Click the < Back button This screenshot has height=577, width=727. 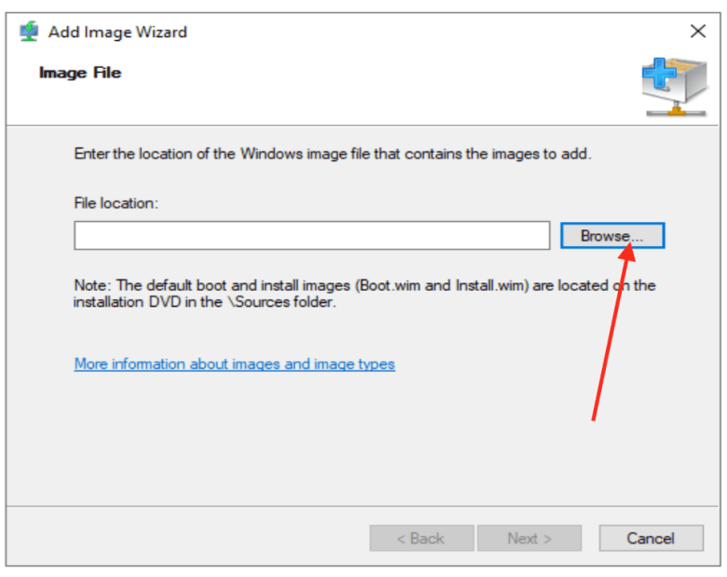point(421,538)
